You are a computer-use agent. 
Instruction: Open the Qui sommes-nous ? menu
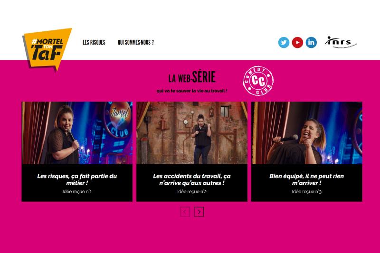[136, 42]
